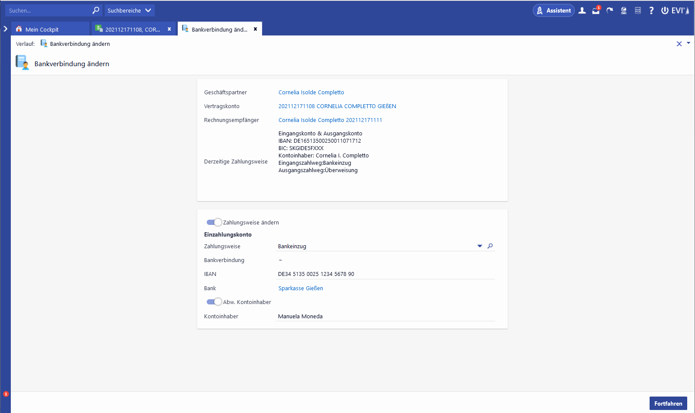Open the Sparkasse Gießen bank link
695x413 pixels.
(301, 288)
